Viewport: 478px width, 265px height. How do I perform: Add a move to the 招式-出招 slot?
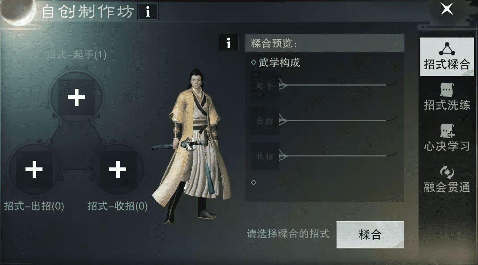tap(34, 169)
